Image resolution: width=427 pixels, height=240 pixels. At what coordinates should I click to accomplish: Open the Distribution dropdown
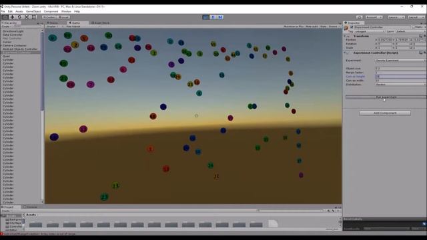click(x=400, y=85)
